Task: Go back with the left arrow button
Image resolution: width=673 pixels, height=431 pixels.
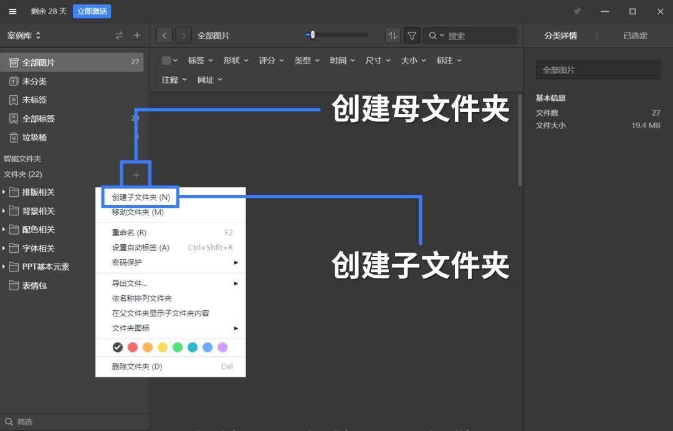Action: (165, 36)
